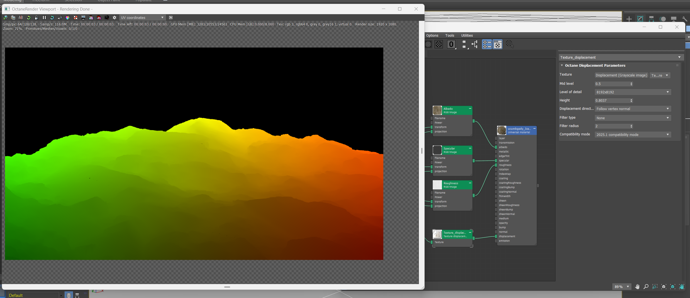Open the 89% zoom level dropdown
Screen dimensions: 690x298
click(x=621, y=287)
